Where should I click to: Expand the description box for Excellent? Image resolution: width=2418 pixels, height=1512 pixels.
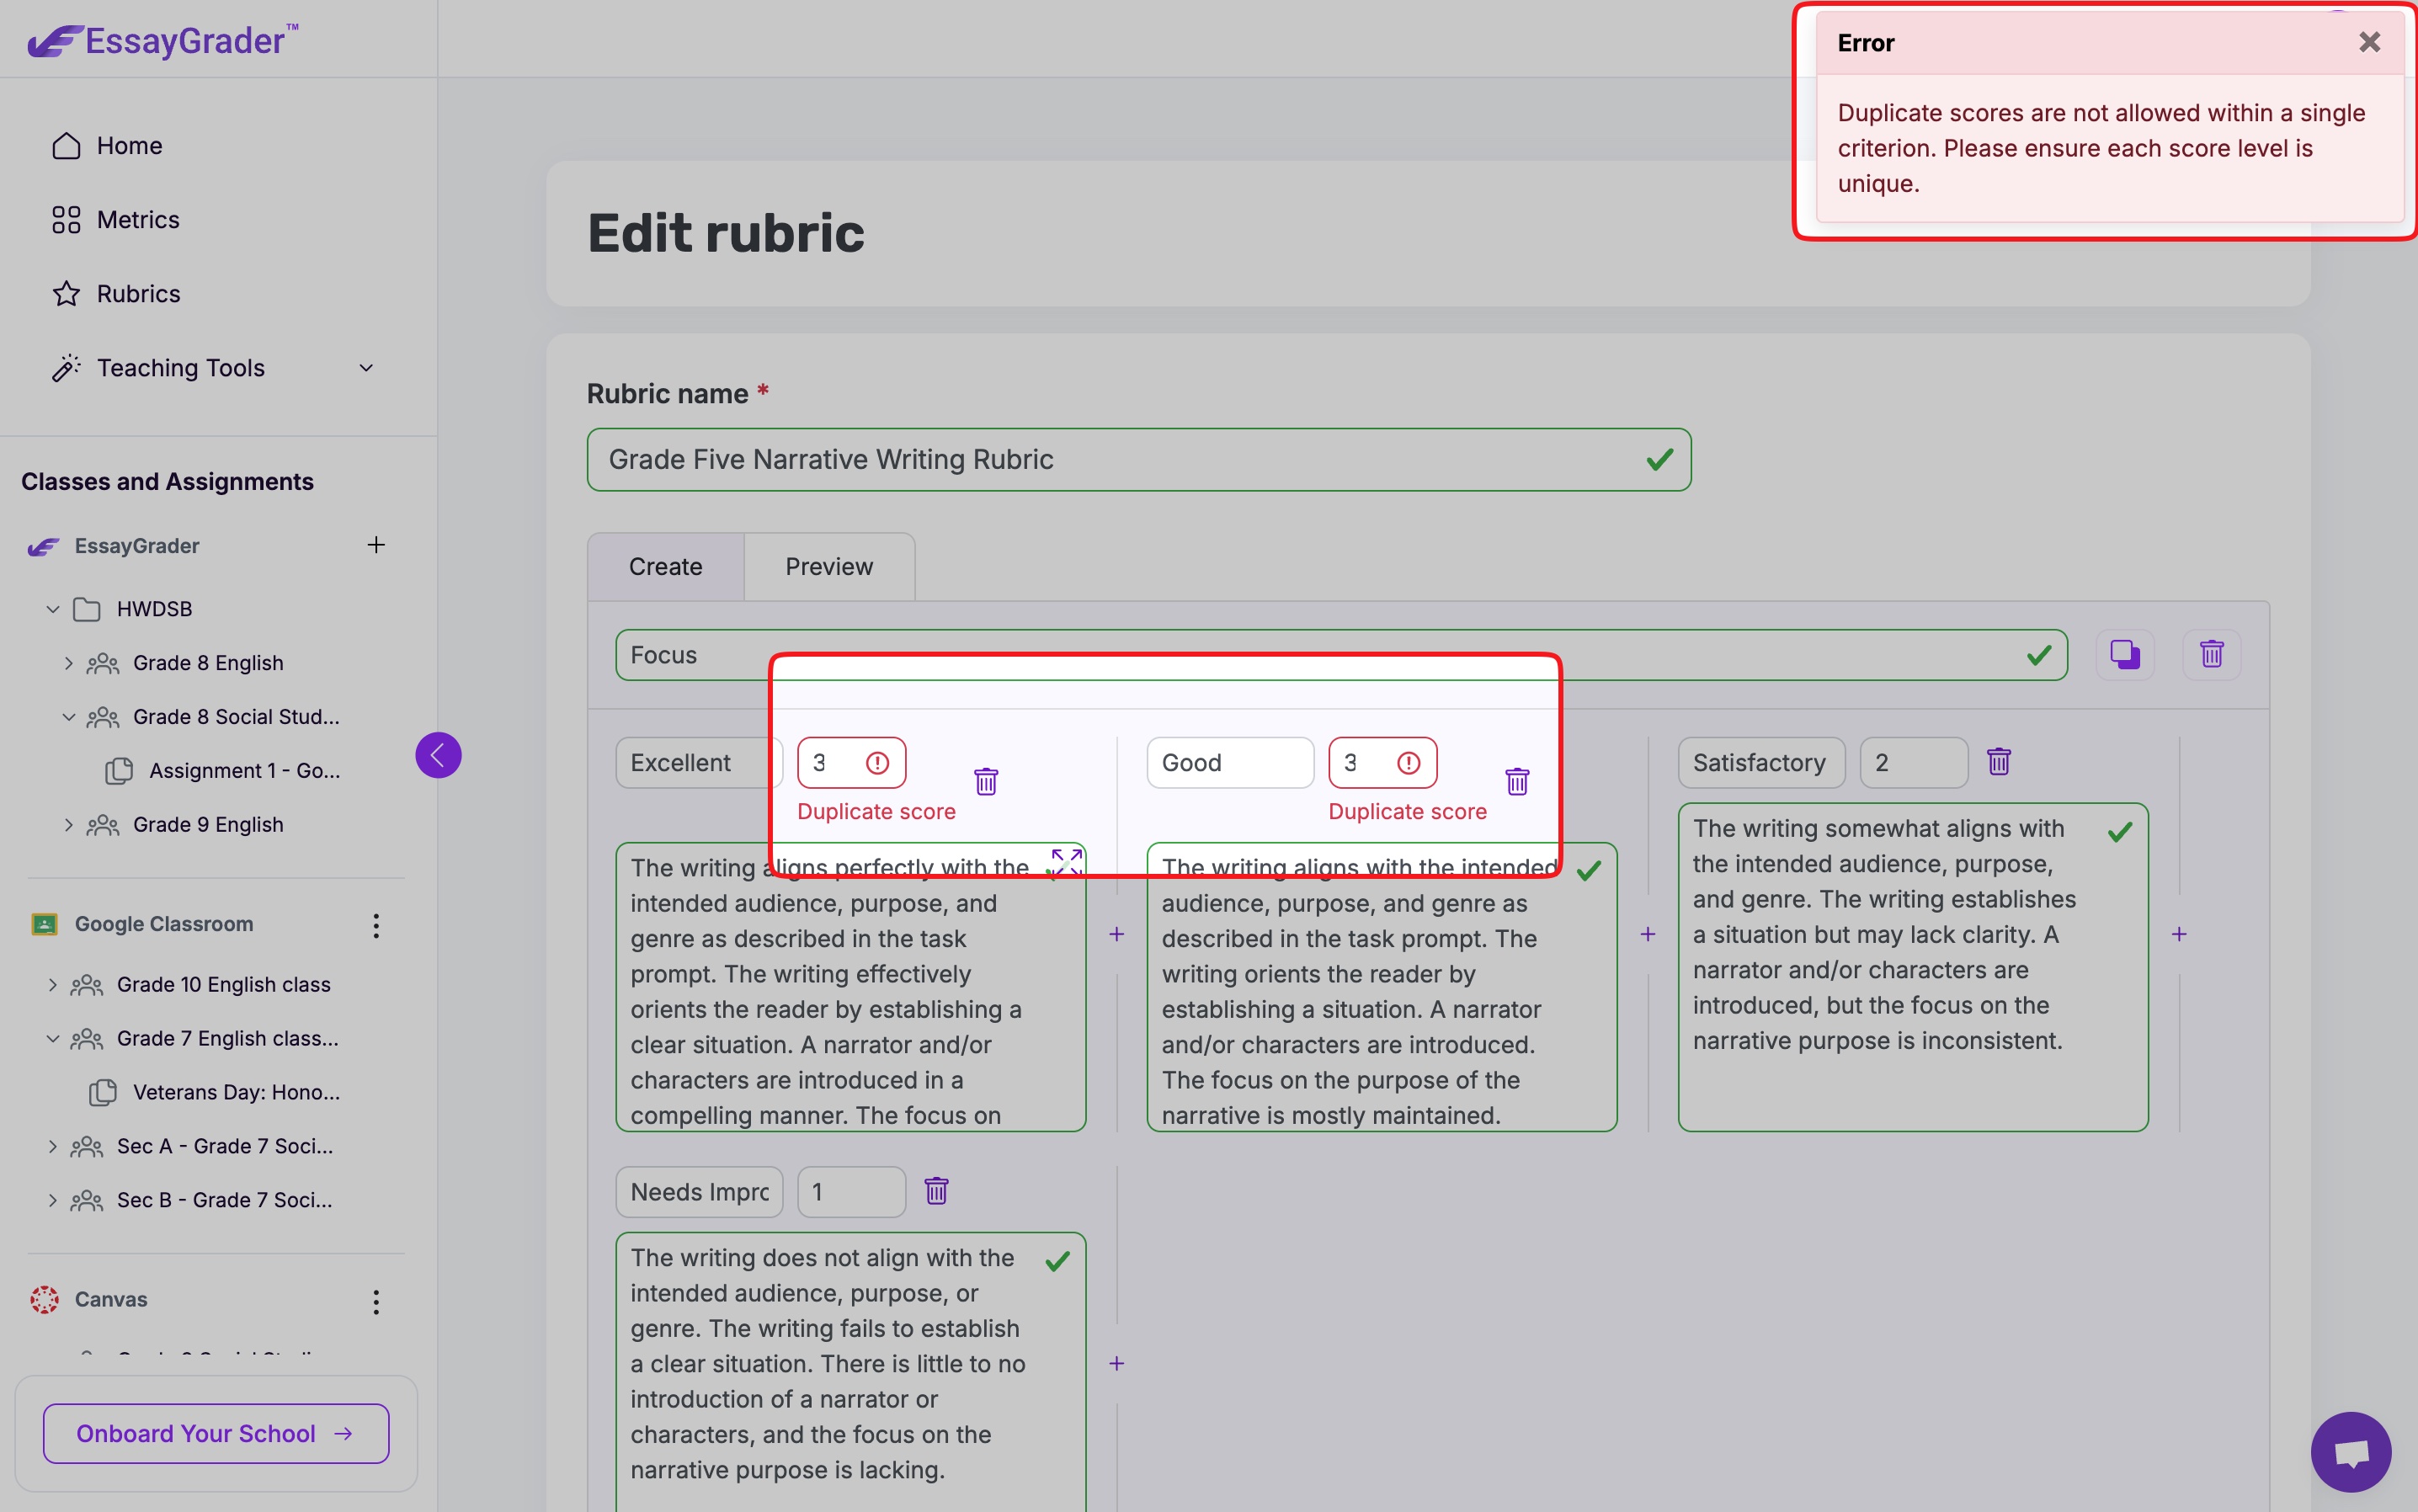pyautogui.click(x=1066, y=861)
